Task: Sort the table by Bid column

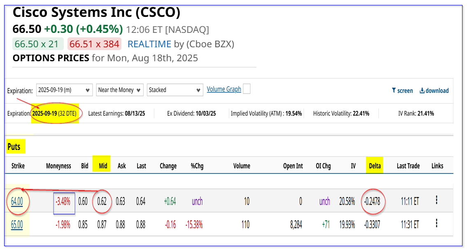Action: (85, 166)
